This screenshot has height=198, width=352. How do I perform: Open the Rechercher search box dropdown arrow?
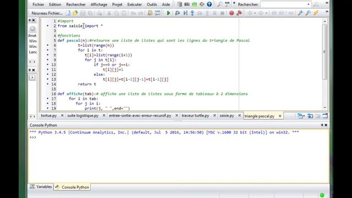(x=309, y=4)
